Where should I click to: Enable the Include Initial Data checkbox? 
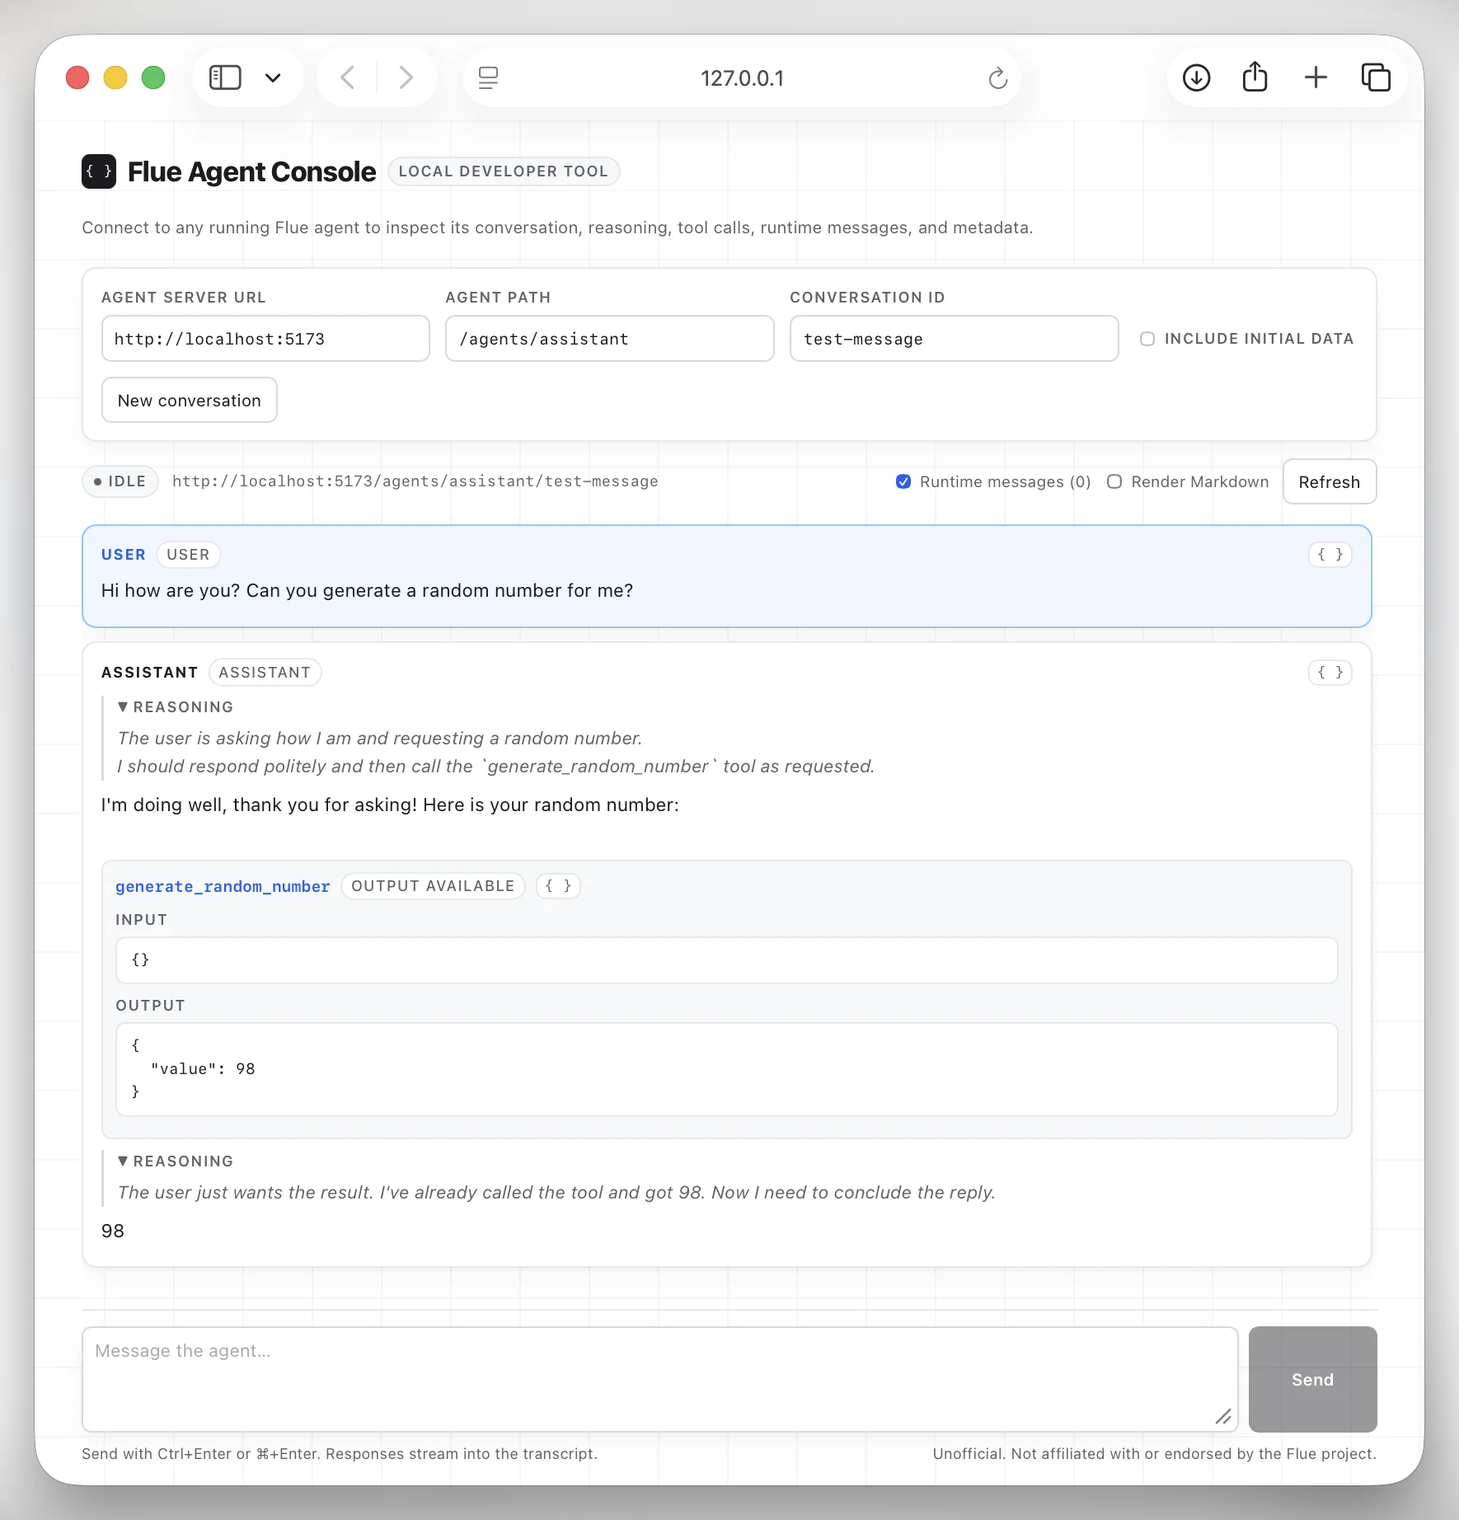(x=1147, y=339)
